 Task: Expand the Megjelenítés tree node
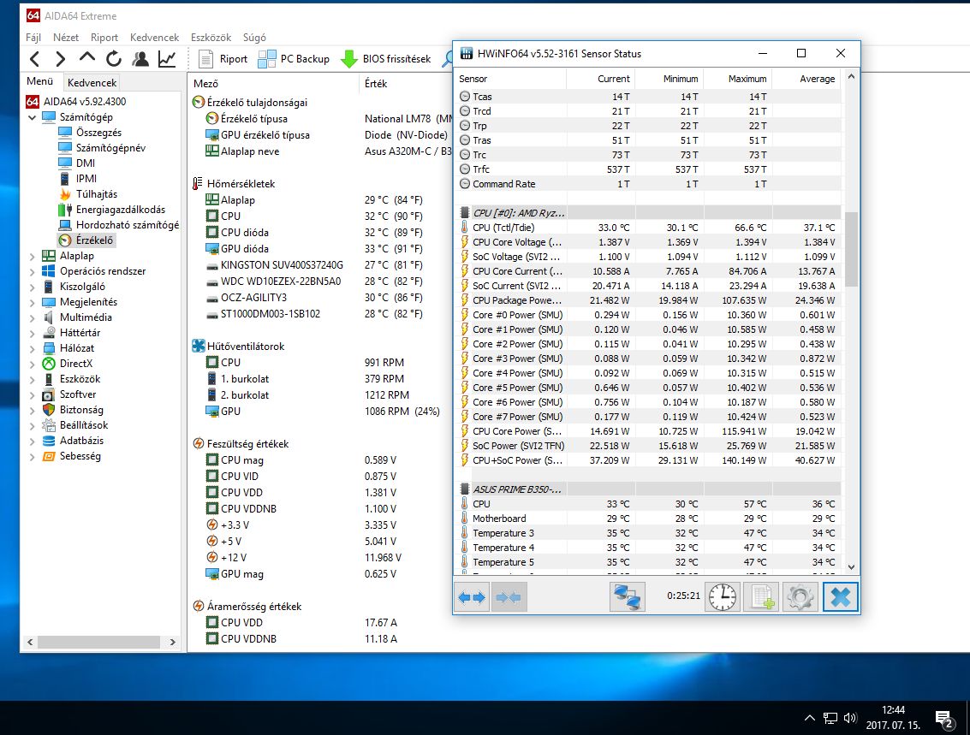(32, 302)
